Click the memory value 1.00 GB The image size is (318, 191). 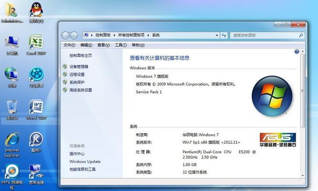point(189,165)
